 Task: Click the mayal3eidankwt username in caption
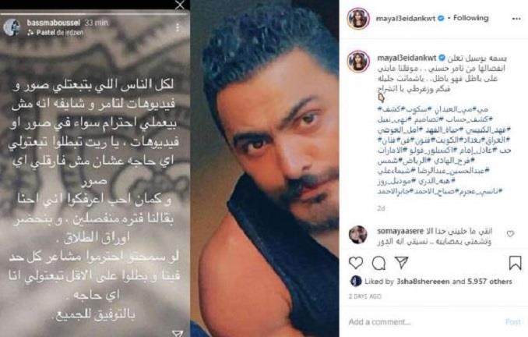(407, 58)
